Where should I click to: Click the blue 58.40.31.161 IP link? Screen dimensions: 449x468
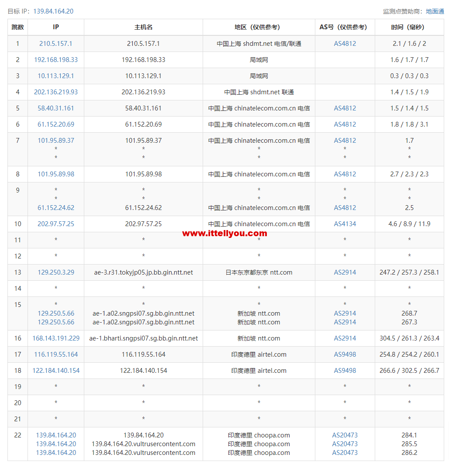pyautogui.click(x=56, y=108)
